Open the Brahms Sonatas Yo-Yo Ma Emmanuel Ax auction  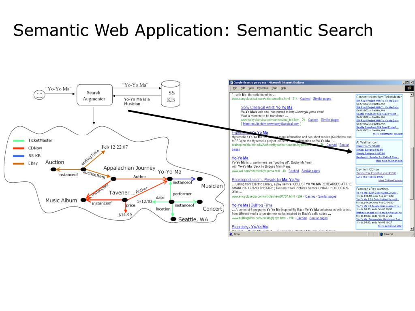point(379,213)
